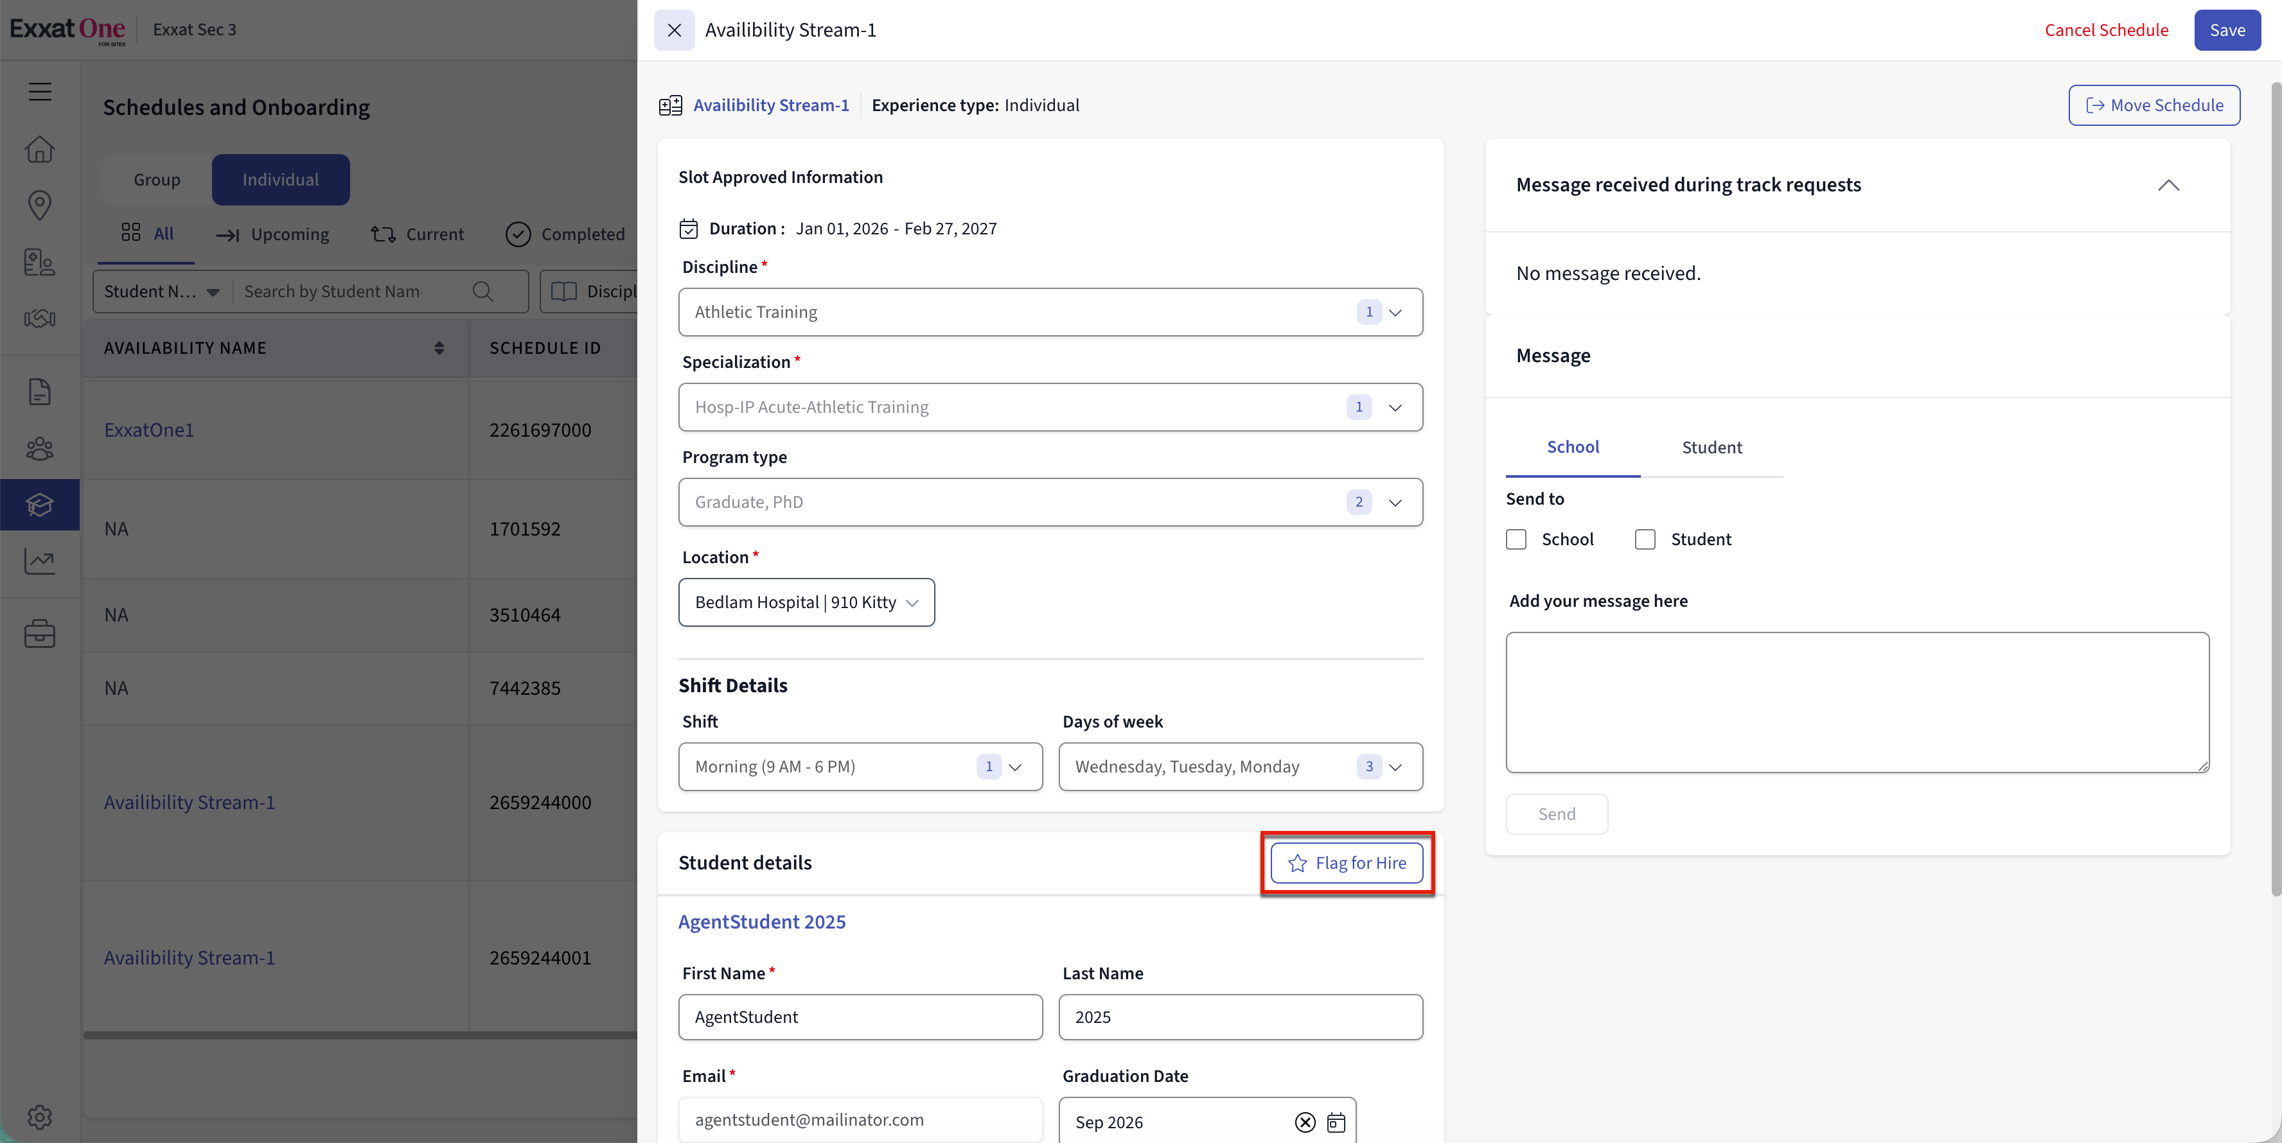Open the Bedlam Hospital location dropdown
Image resolution: width=2282 pixels, height=1143 pixels.
[806, 602]
